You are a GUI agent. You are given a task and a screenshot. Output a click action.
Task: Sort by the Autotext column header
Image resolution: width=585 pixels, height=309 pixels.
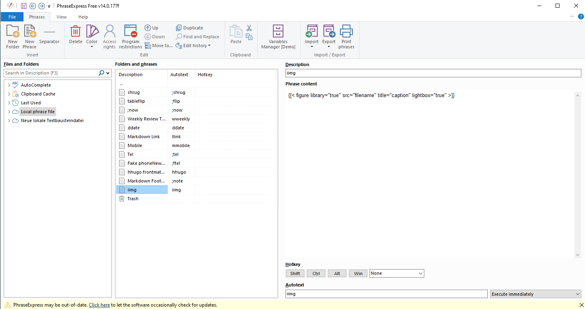[181, 75]
